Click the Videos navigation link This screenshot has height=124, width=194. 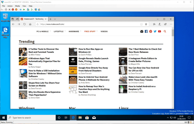104,31
